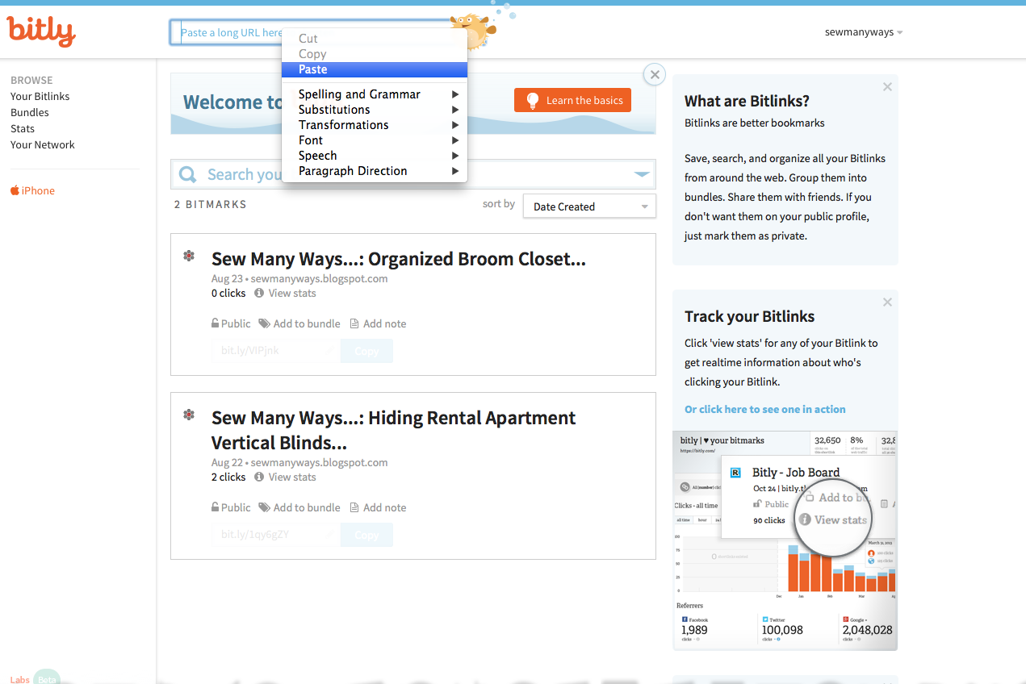1026x684 pixels.
Task: Click the lock icon of the Broom Closet bitmark
Action: tap(215, 323)
